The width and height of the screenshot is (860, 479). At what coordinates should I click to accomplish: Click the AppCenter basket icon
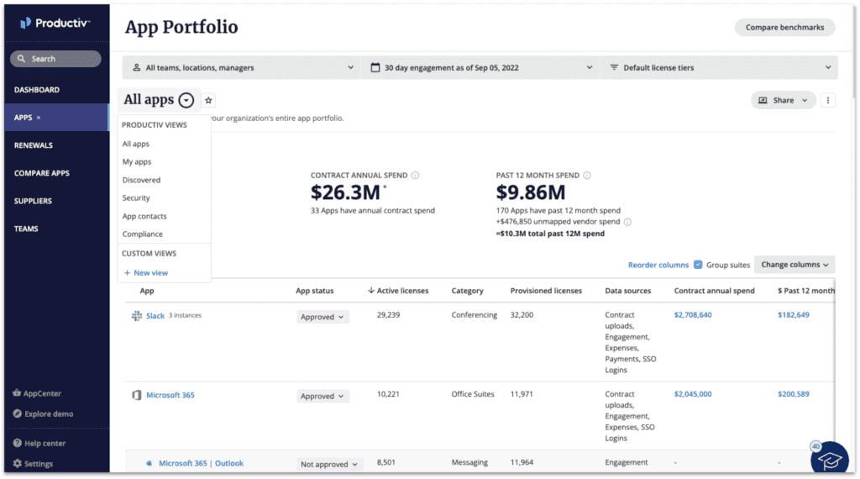17,392
